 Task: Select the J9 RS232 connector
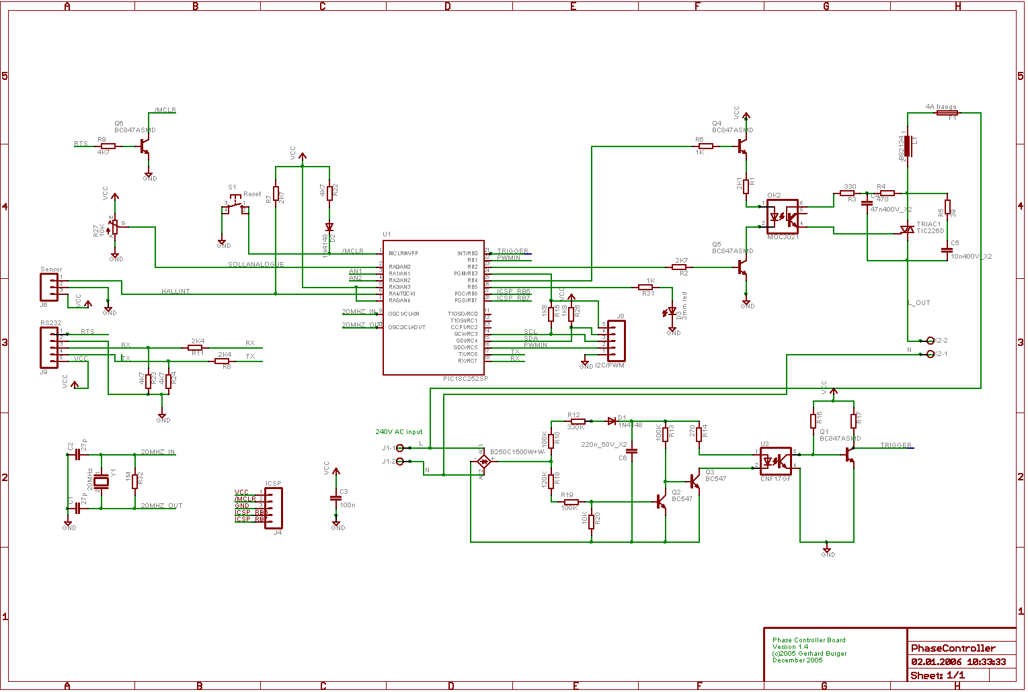(49, 347)
